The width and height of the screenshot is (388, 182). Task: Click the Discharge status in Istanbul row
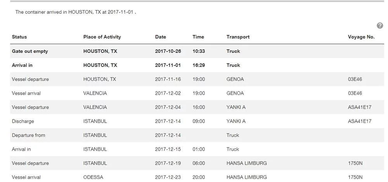[x=23, y=121]
